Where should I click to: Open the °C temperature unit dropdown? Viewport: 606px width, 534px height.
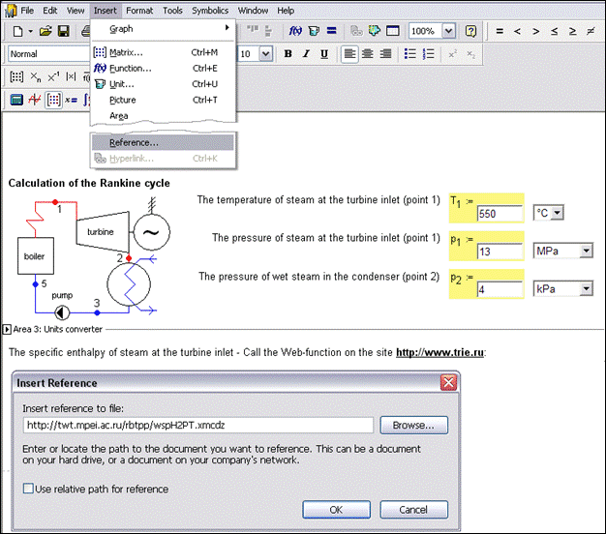pos(557,213)
